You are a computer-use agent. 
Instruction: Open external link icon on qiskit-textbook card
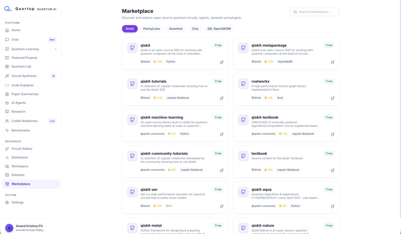[x=332, y=134]
